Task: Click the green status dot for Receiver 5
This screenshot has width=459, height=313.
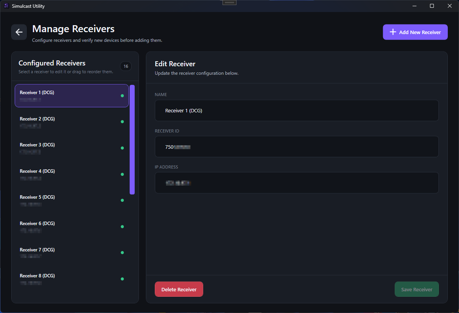Action: click(x=122, y=200)
